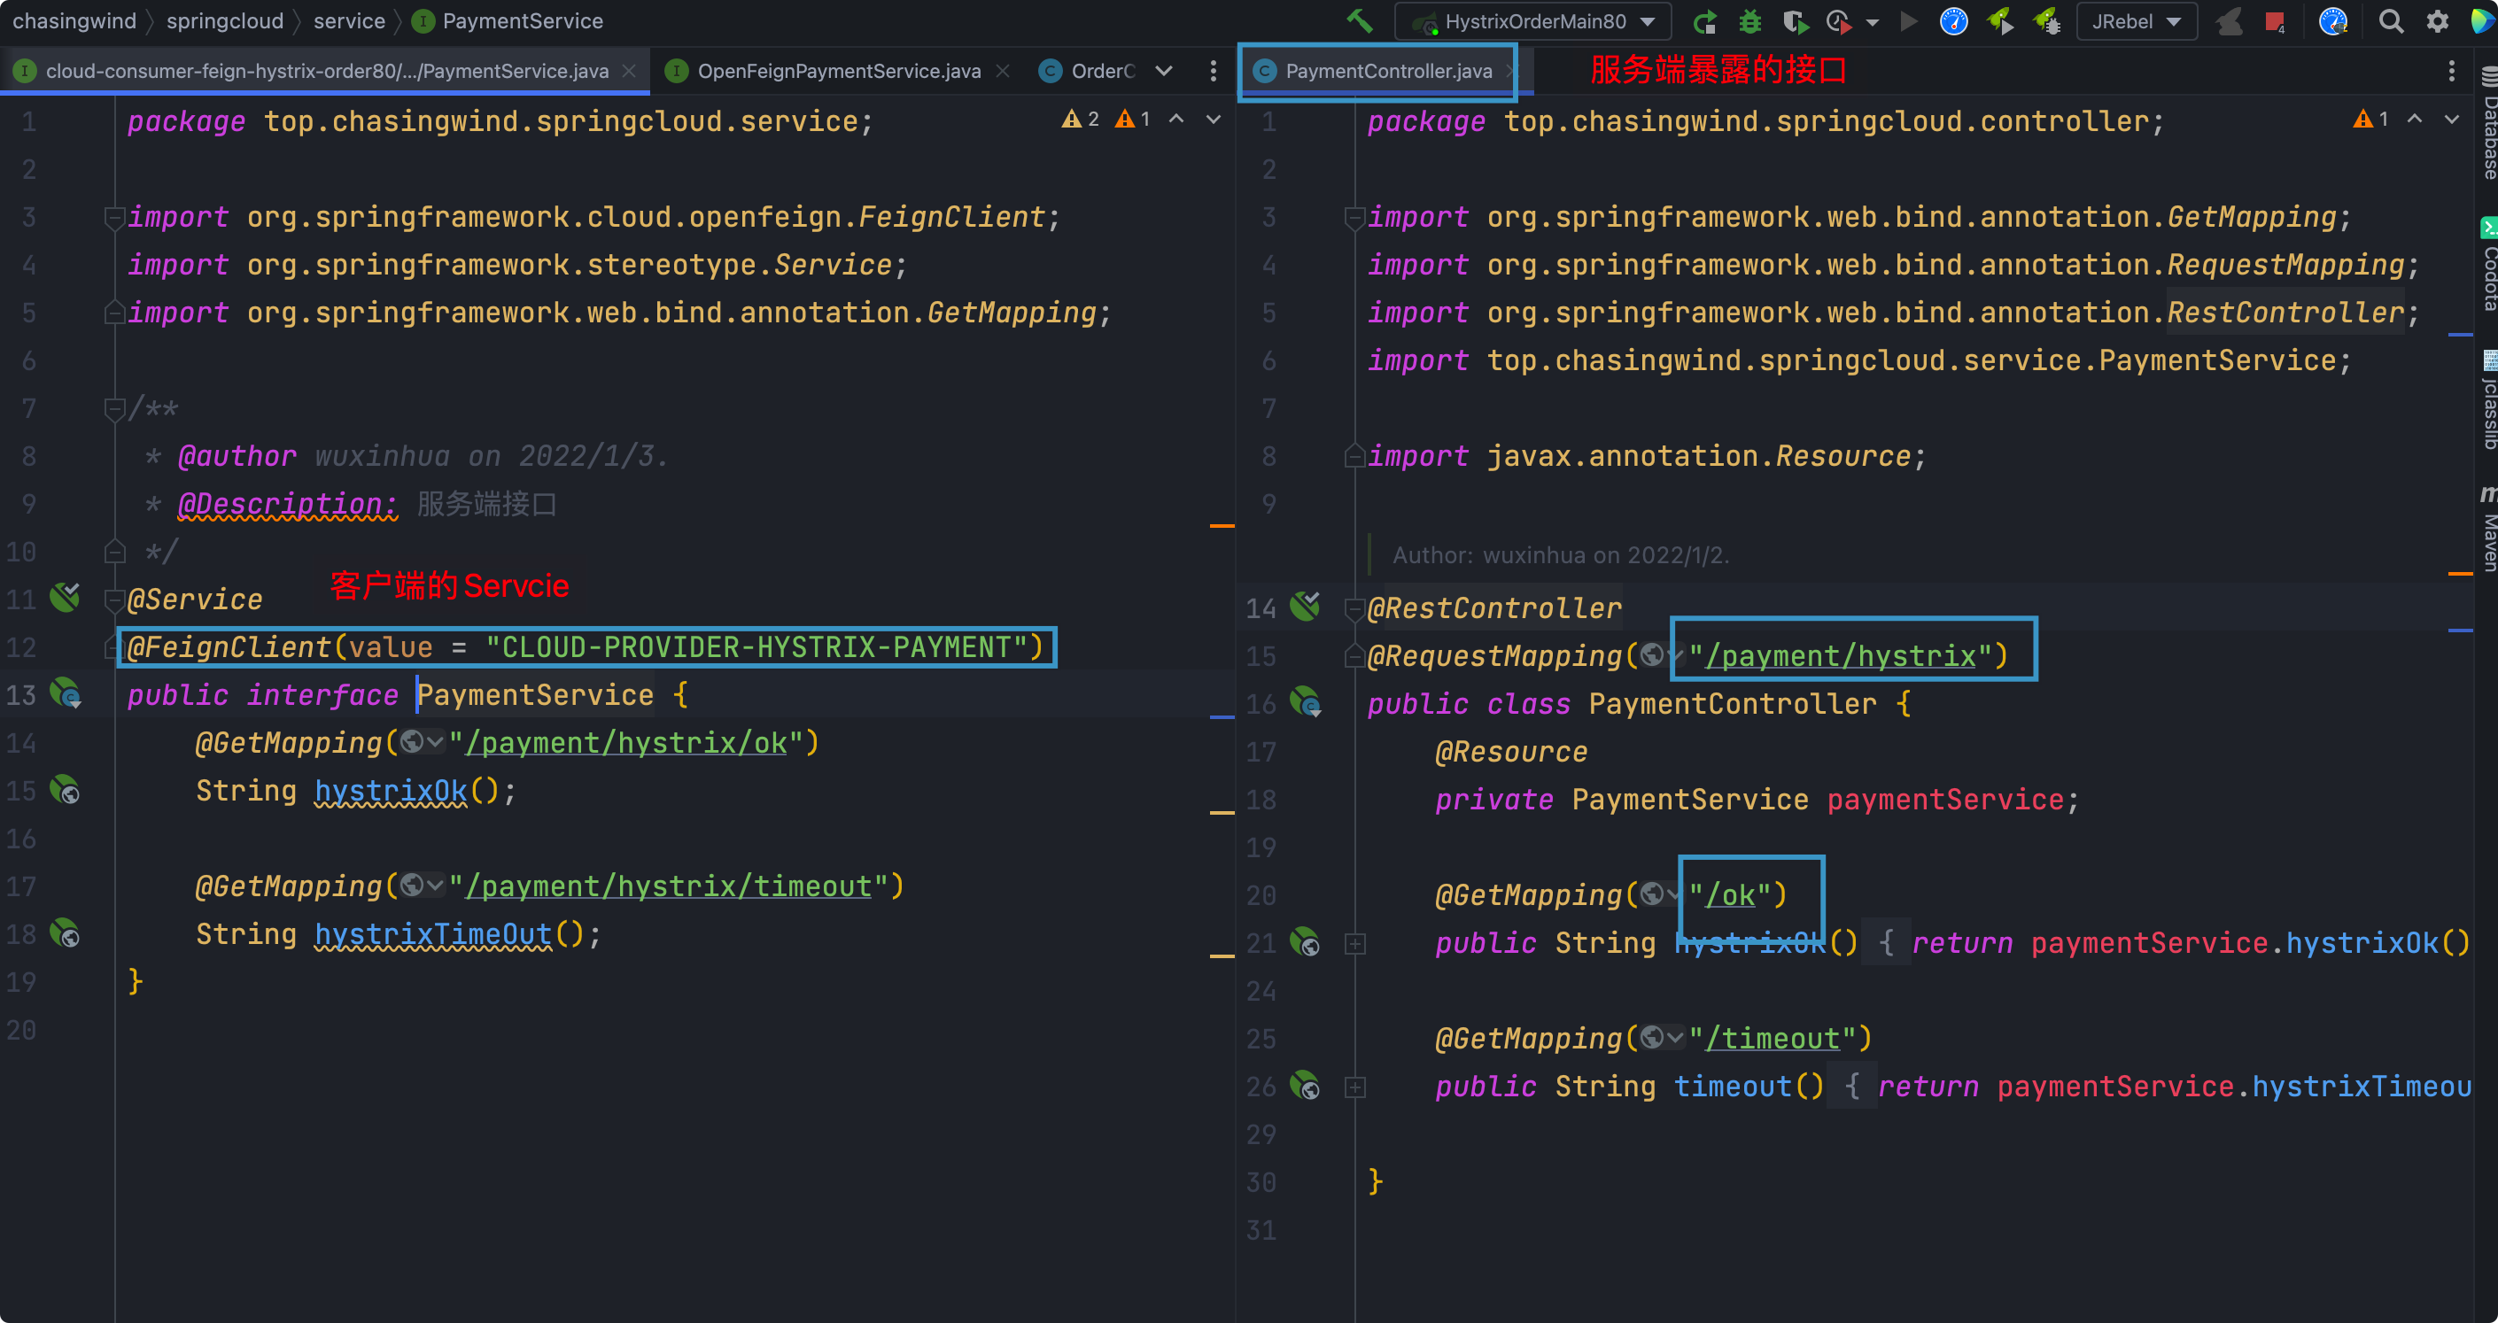Click gutter icon next to interface PaymentService line 13

(x=66, y=693)
